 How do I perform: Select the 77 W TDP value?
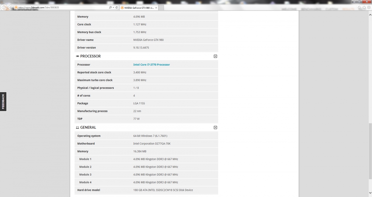pos(136,119)
